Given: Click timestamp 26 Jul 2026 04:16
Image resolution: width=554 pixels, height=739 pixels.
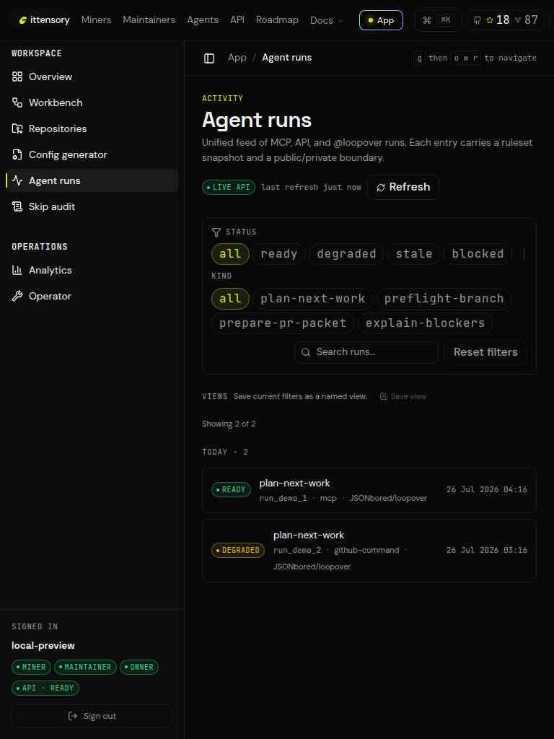Looking at the screenshot, I should tap(487, 489).
